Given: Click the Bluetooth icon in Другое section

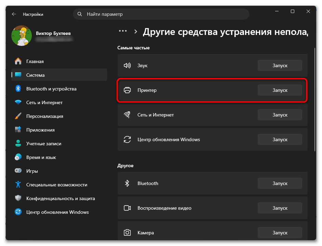Looking at the screenshot, I should tap(127, 183).
